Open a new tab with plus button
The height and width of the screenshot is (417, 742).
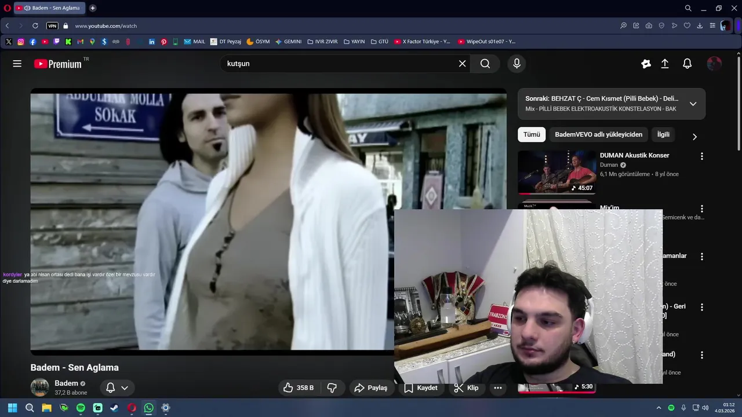point(93,8)
